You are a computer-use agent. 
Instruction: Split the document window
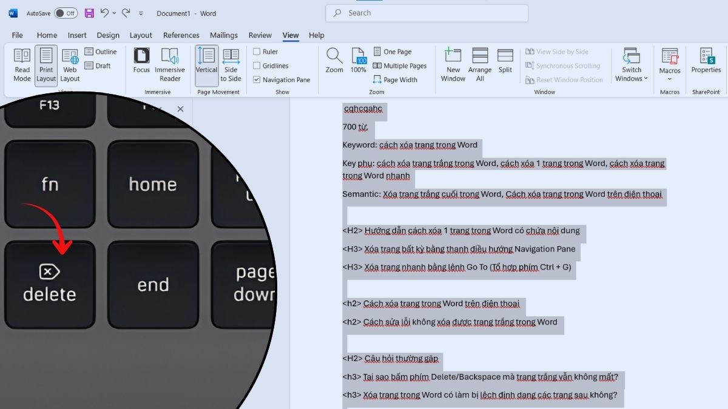click(x=505, y=61)
